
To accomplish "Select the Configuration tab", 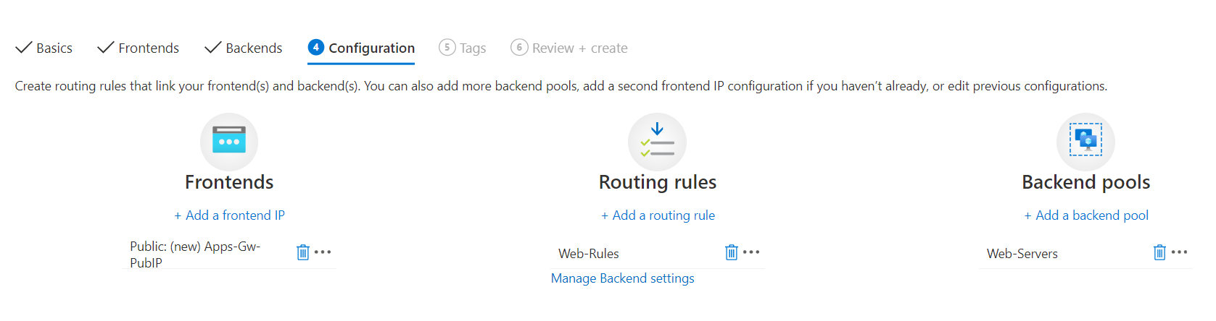I will point(361,48).
